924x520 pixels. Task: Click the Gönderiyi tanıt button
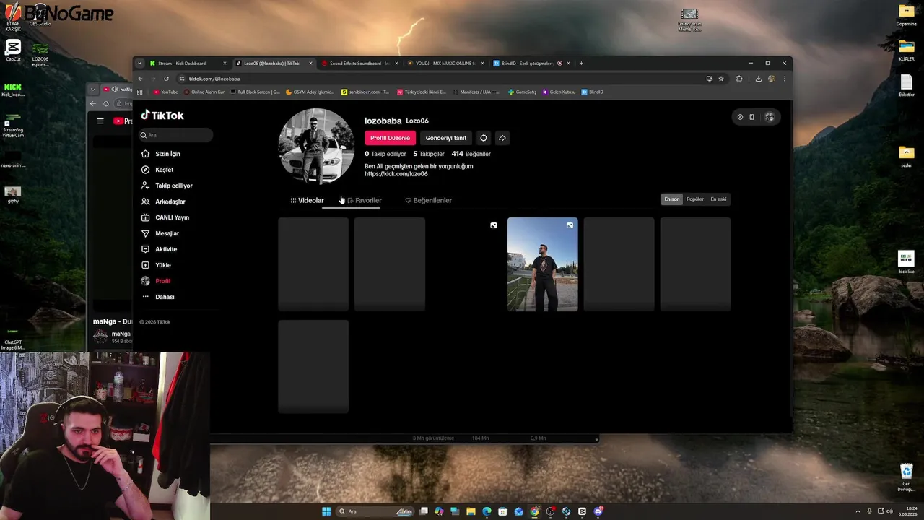pyautogui.click(x=445, y=138)
